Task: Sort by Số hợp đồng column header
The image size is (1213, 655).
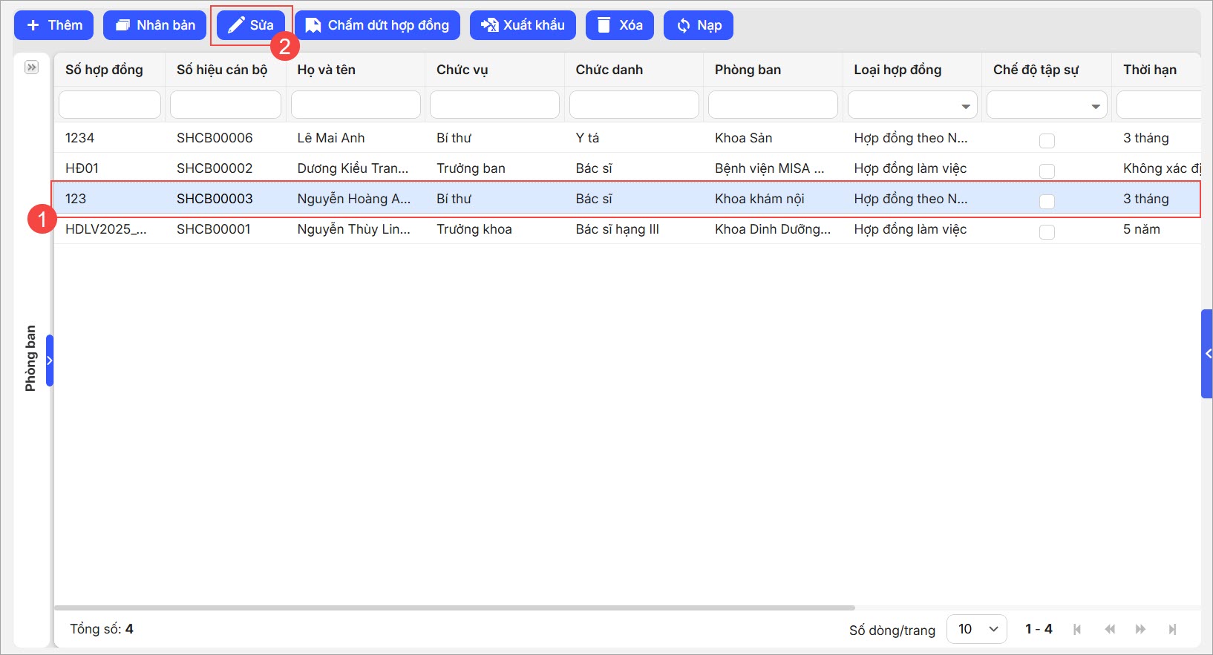Action: coord(104,70)
